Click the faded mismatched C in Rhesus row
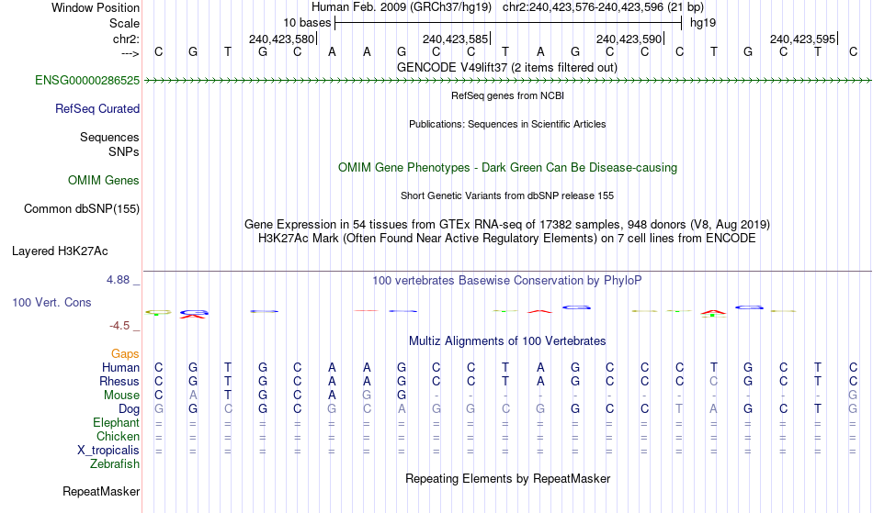The image size is (873, 513). point(713,381)
